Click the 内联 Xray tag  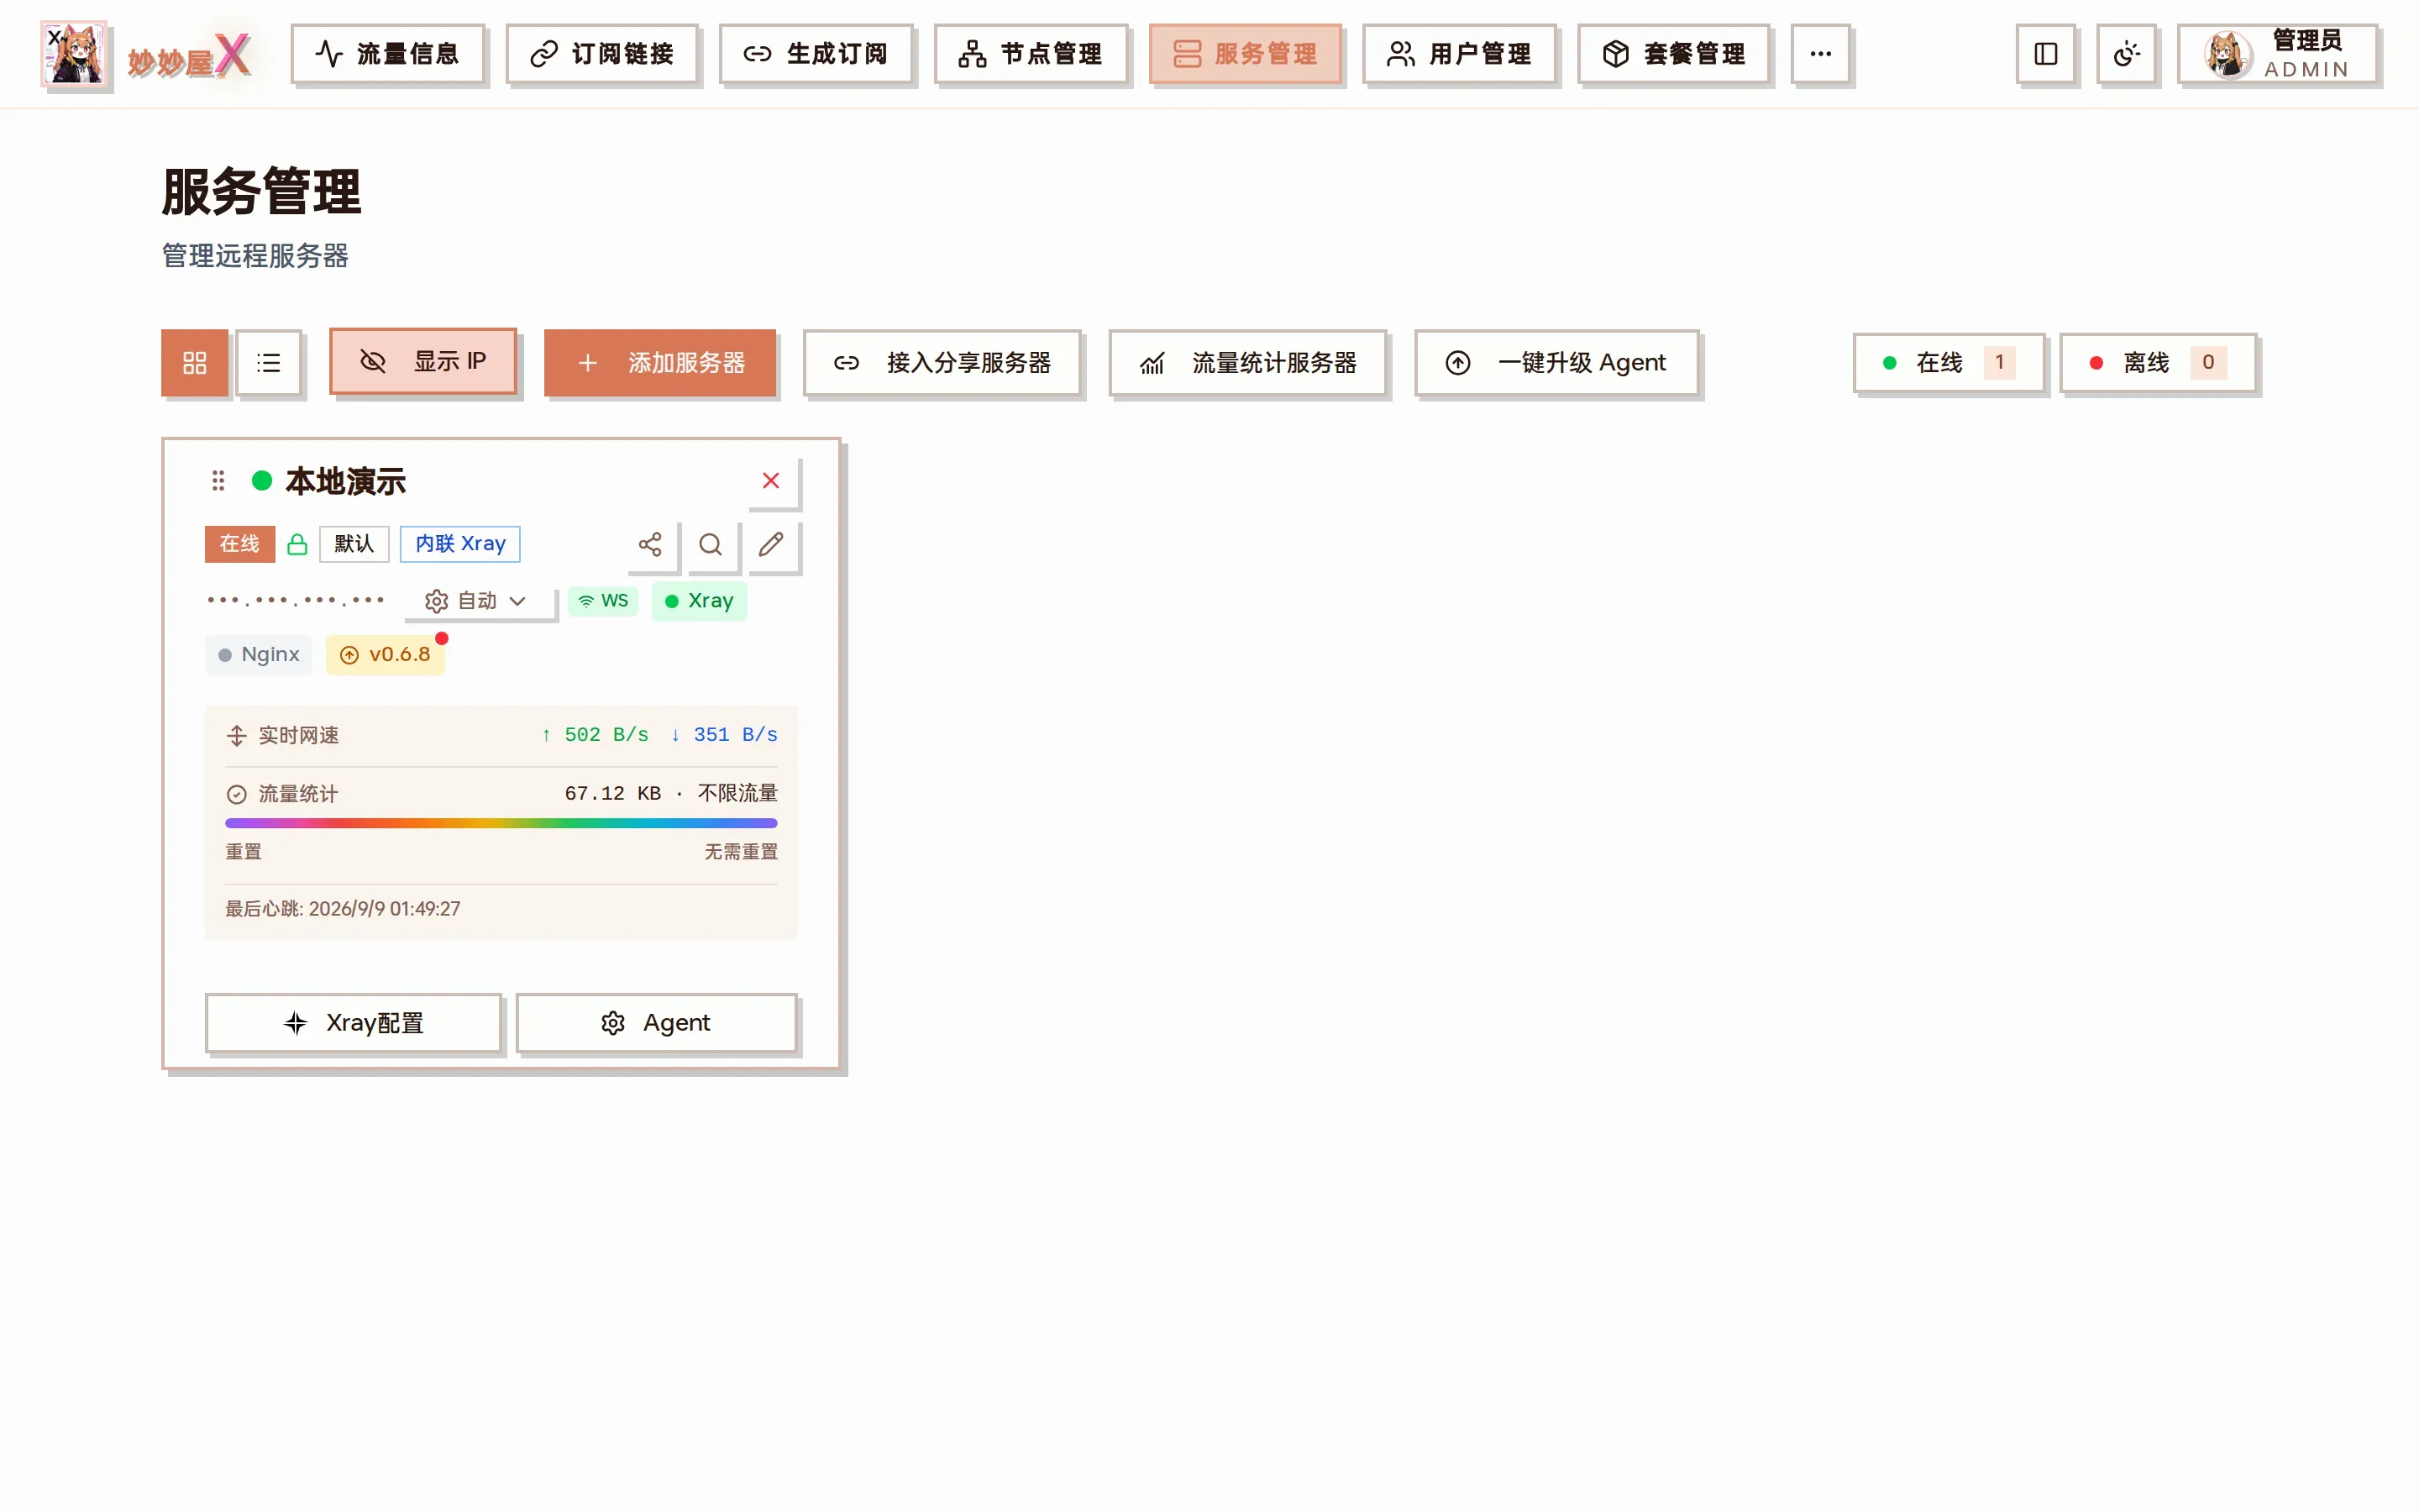coord(459,544)
